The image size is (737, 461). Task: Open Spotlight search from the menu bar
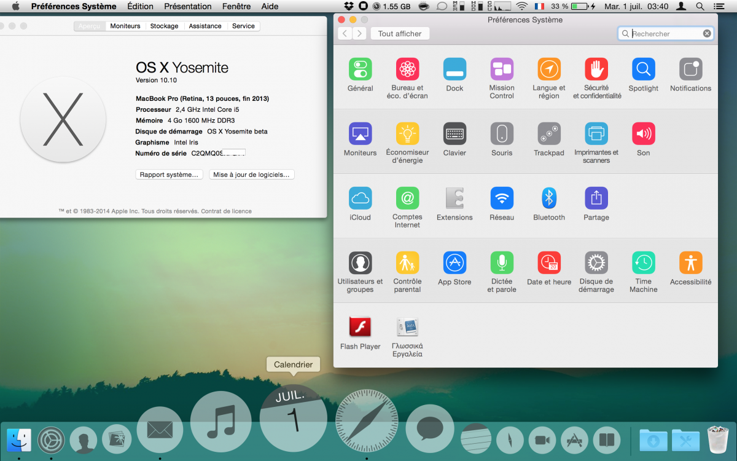pyautogui.click(x=700, y=6)
